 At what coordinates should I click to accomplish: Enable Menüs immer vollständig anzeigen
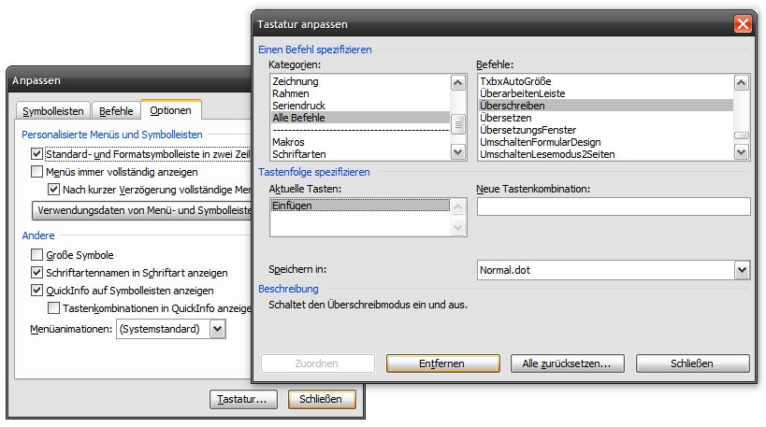point(37,172)
